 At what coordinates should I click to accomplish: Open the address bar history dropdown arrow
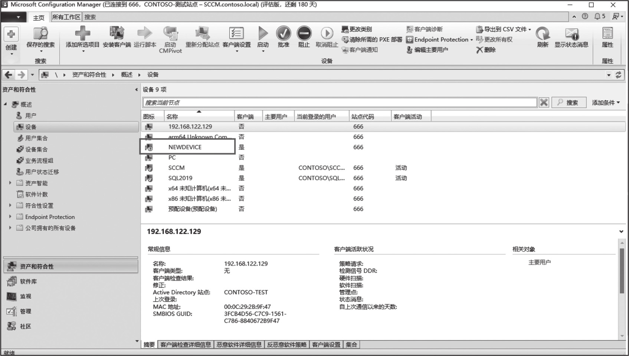click(x=609, y=75)
